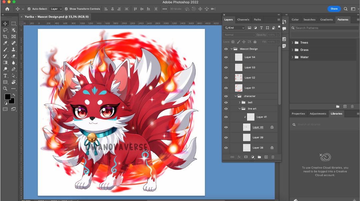
Task: Create a new layer in the Layers panel
Action: pos(266,157)
